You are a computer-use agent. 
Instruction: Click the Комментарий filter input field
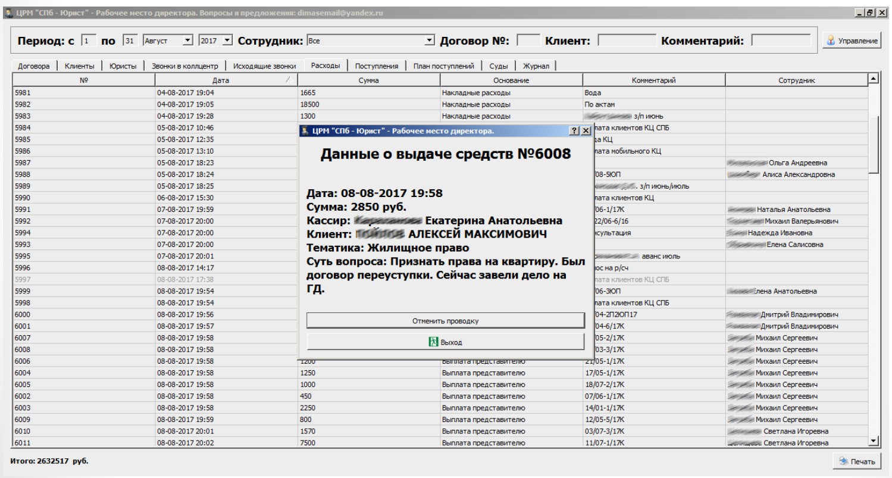pos(781,41)
